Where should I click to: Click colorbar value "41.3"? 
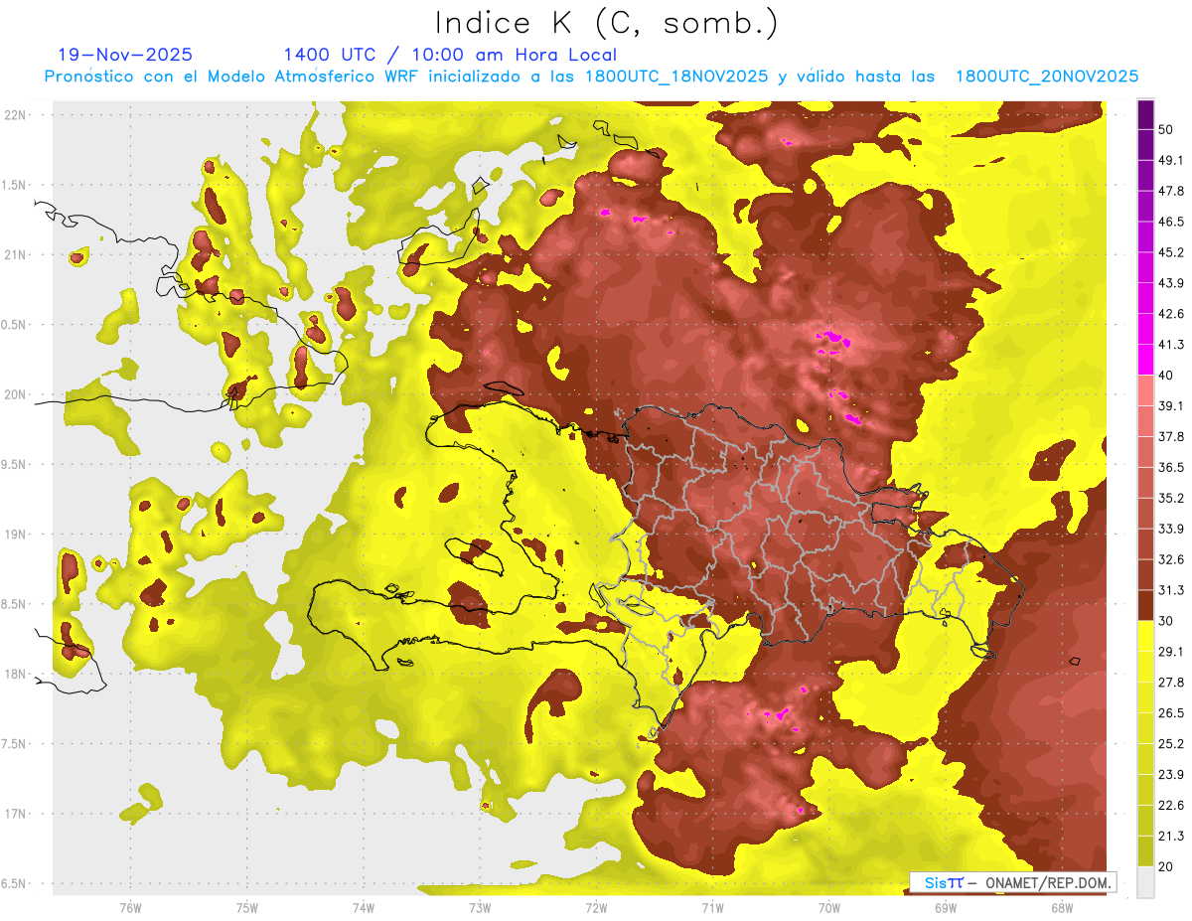click(1171, 345)
